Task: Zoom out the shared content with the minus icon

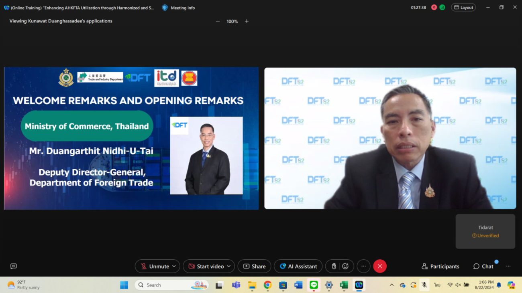Action: pyautogui.click(x=218, y=21)
